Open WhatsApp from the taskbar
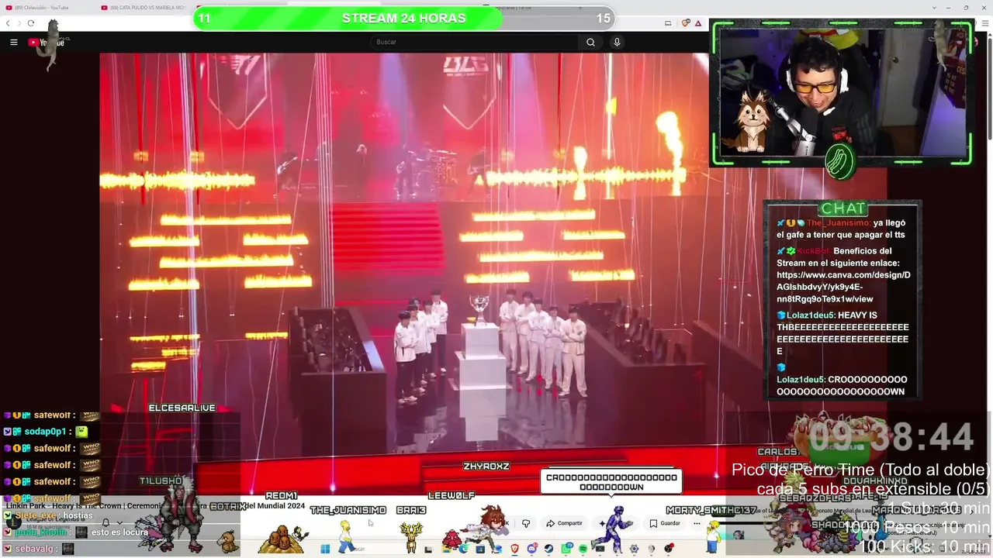 click(566, 549)
